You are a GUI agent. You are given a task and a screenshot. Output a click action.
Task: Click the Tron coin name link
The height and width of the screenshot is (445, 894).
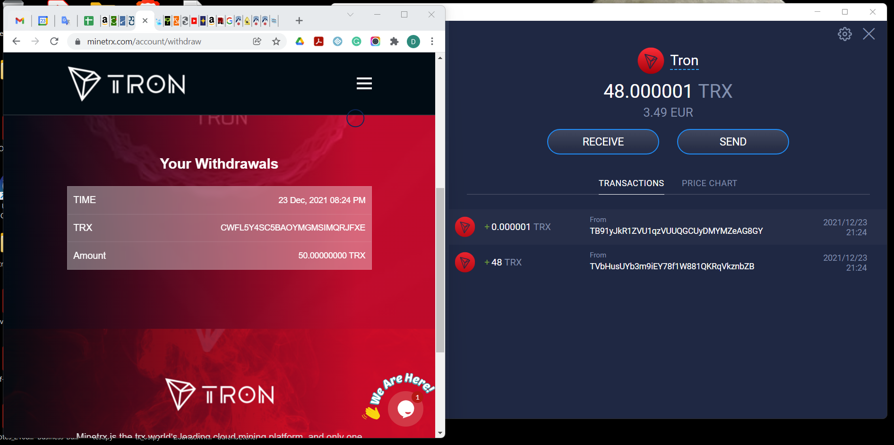(684, 60)
